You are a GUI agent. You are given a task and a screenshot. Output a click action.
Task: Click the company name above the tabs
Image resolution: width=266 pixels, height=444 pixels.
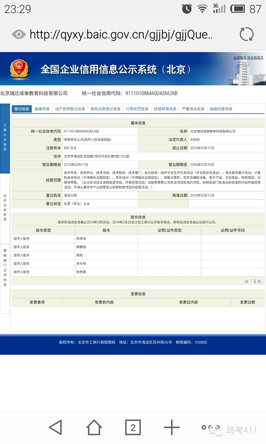(x=34, y=93)
